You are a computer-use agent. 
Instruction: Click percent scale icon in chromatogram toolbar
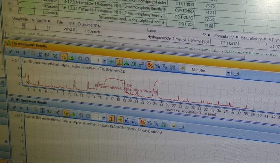[157, 66]
